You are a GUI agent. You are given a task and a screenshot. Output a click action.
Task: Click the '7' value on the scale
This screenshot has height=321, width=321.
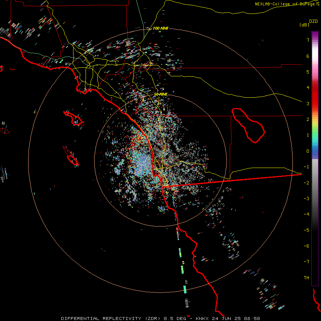(308, 40)
